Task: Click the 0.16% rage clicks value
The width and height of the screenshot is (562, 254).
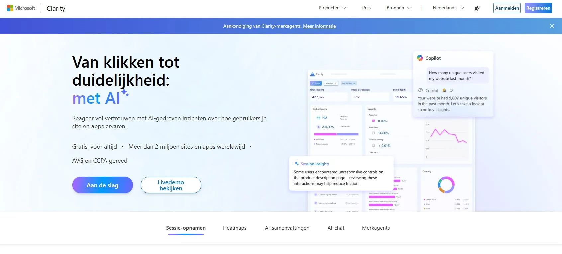Action: [x=382, y=121]
